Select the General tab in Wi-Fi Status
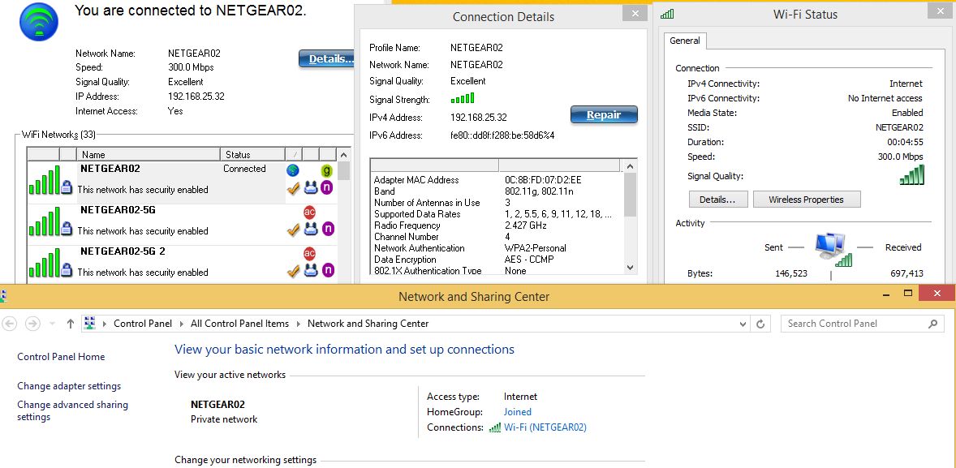This screenshot has height=468, width=956. [x=685, y=41]
